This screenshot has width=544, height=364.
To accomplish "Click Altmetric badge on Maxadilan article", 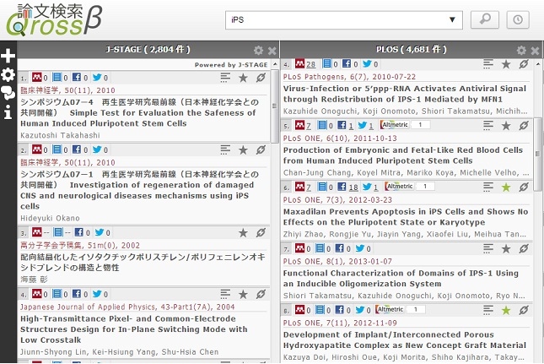I will (410, 187).
